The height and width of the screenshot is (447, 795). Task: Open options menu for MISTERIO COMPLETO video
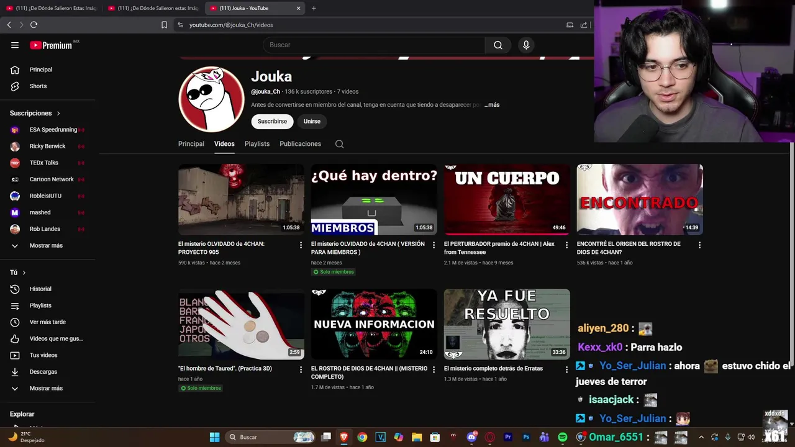coord(434,369)
